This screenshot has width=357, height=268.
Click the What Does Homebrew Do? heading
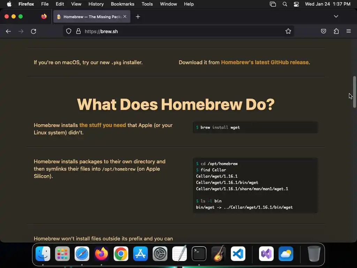click(x=176, y=104)
